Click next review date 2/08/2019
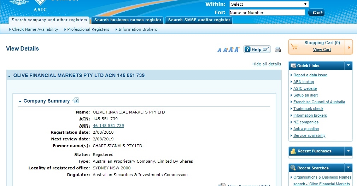The height and width of the screenshot is (186, 357). [x=103, y=139]
